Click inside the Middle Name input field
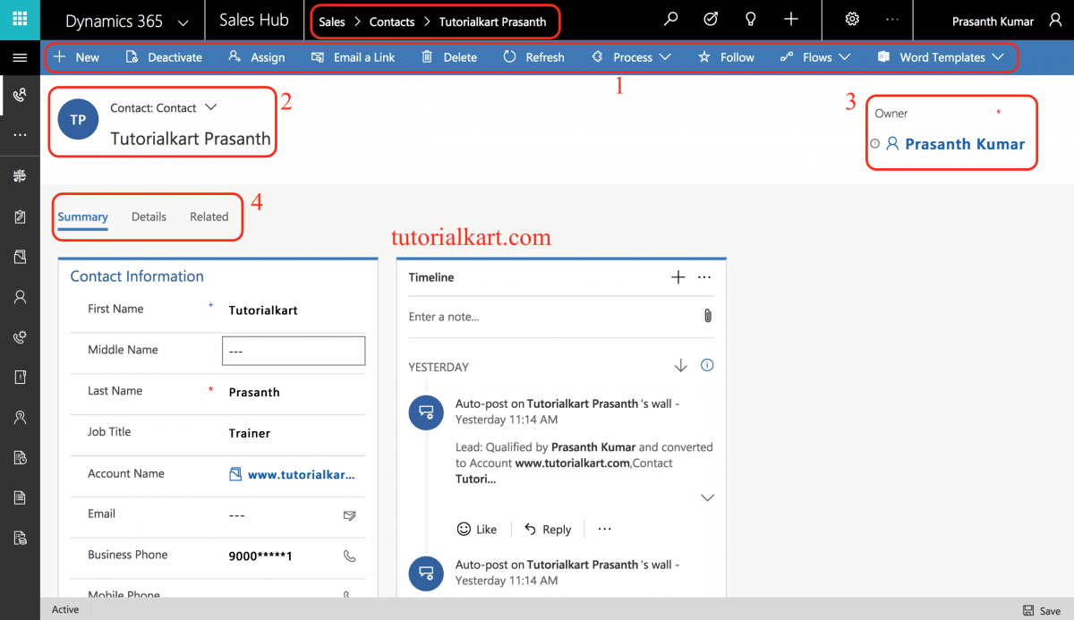Viewport: 1074px width, 620px height. point(294,350)
